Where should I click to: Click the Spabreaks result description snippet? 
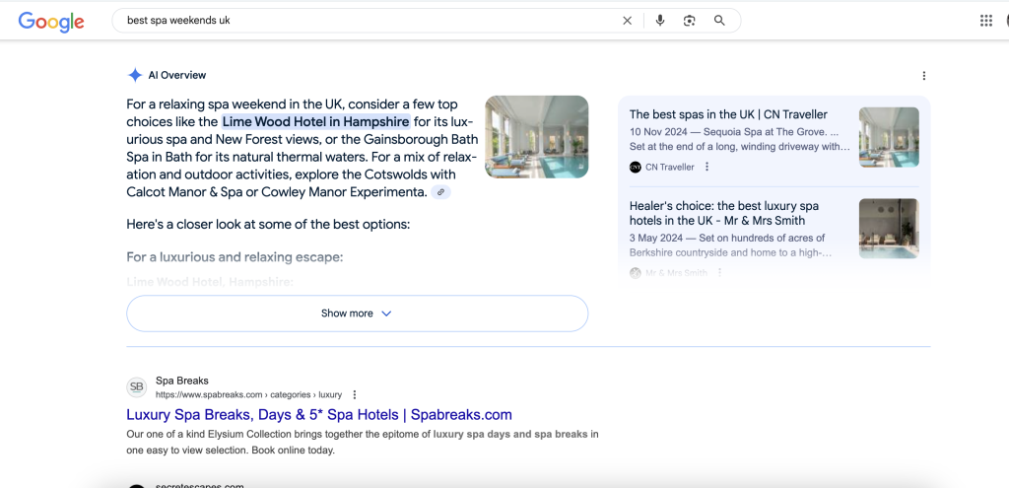click(363, 443)
